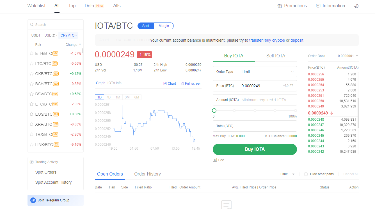
Task: Set amount slider to the middle mark
Action: click(x=255, y=111)
